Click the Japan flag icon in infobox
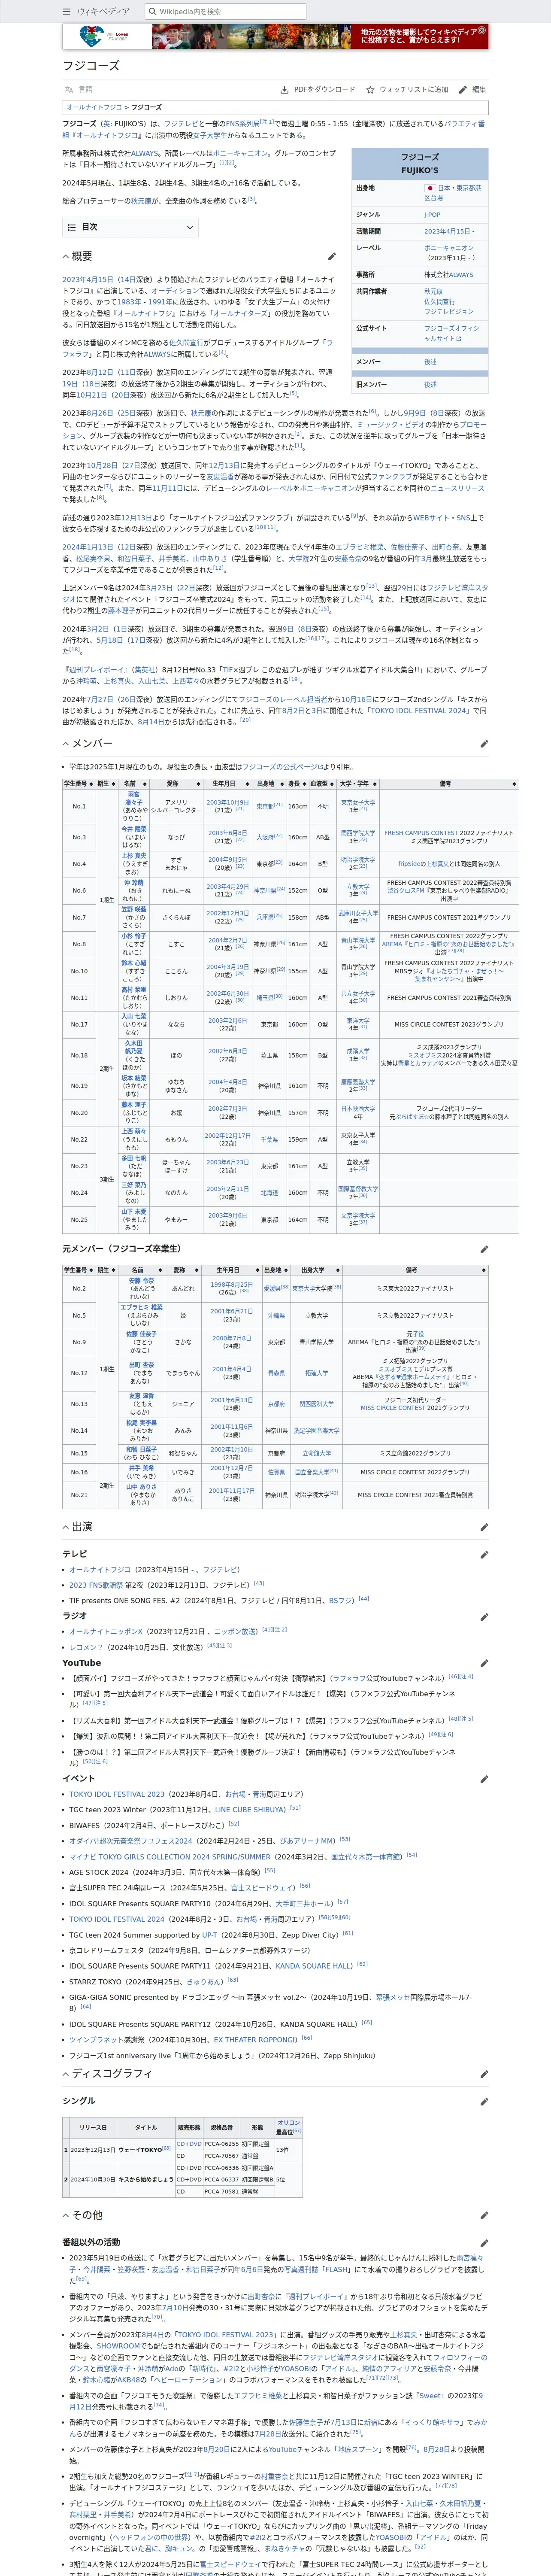This screenshot has width=551, height=2576. [429, 188]
